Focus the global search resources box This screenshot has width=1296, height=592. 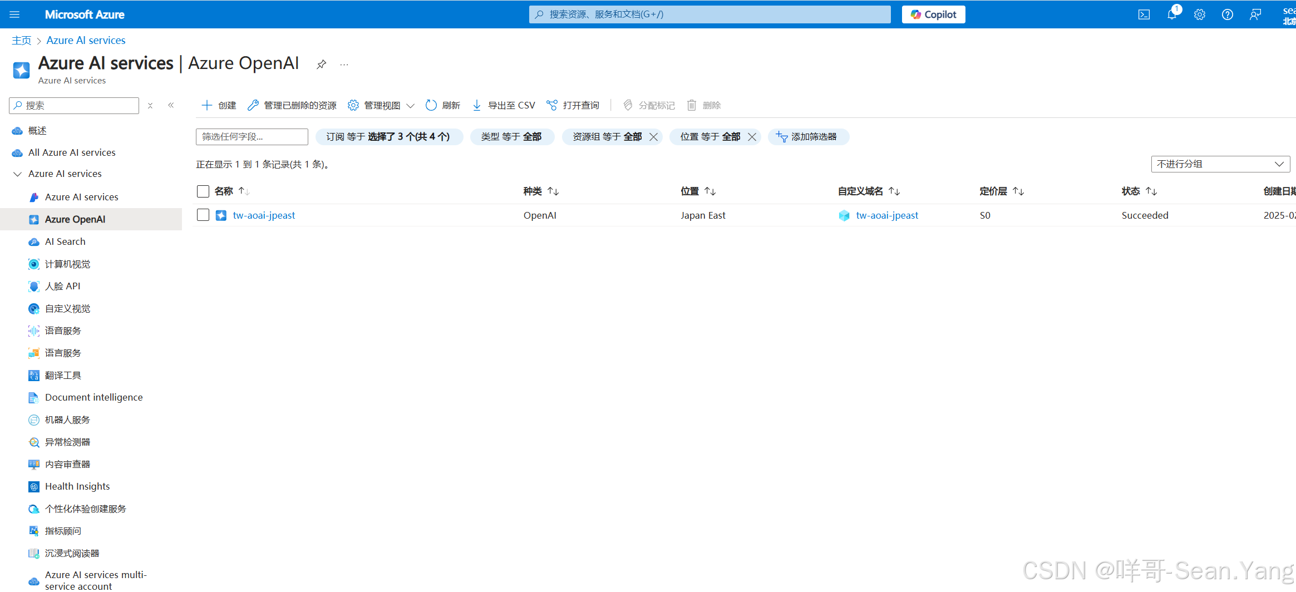[x=709, y=14]
